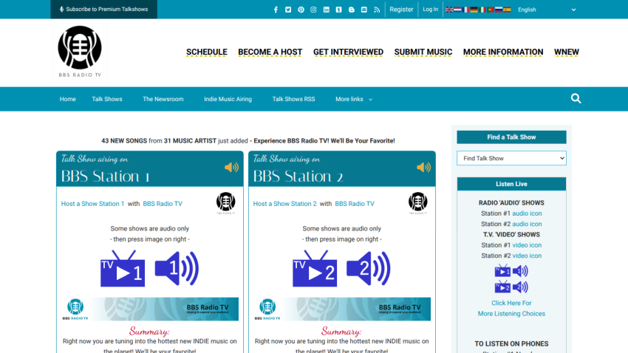Open the Twitter social icon

coord(288,10)
